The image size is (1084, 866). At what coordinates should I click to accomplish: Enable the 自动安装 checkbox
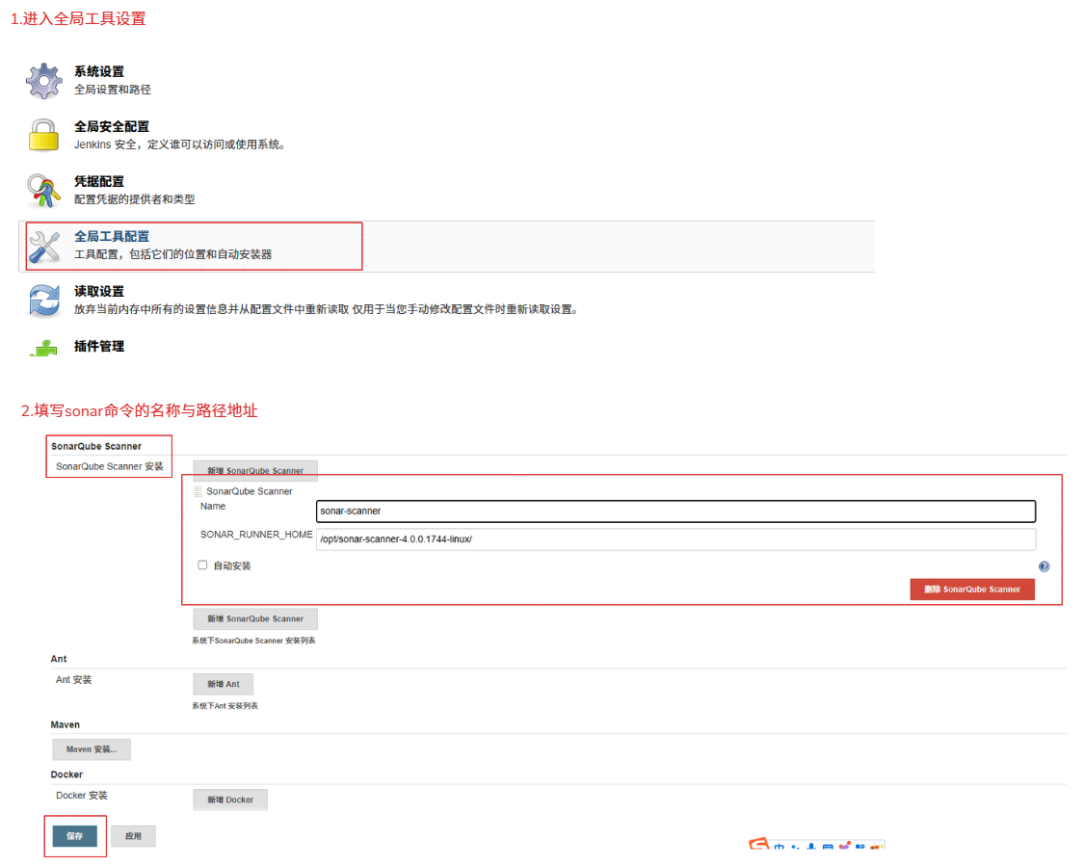[202, 565]
